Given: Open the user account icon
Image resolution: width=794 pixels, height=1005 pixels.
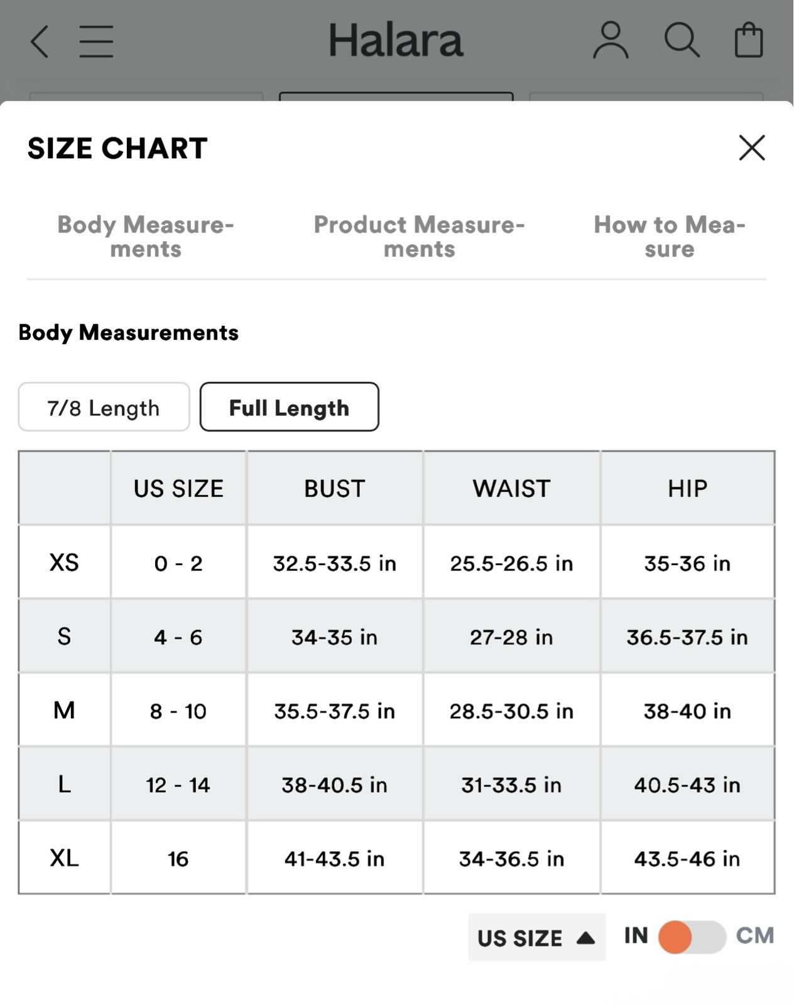Looking at the screenshot, I should pos(610,41).
